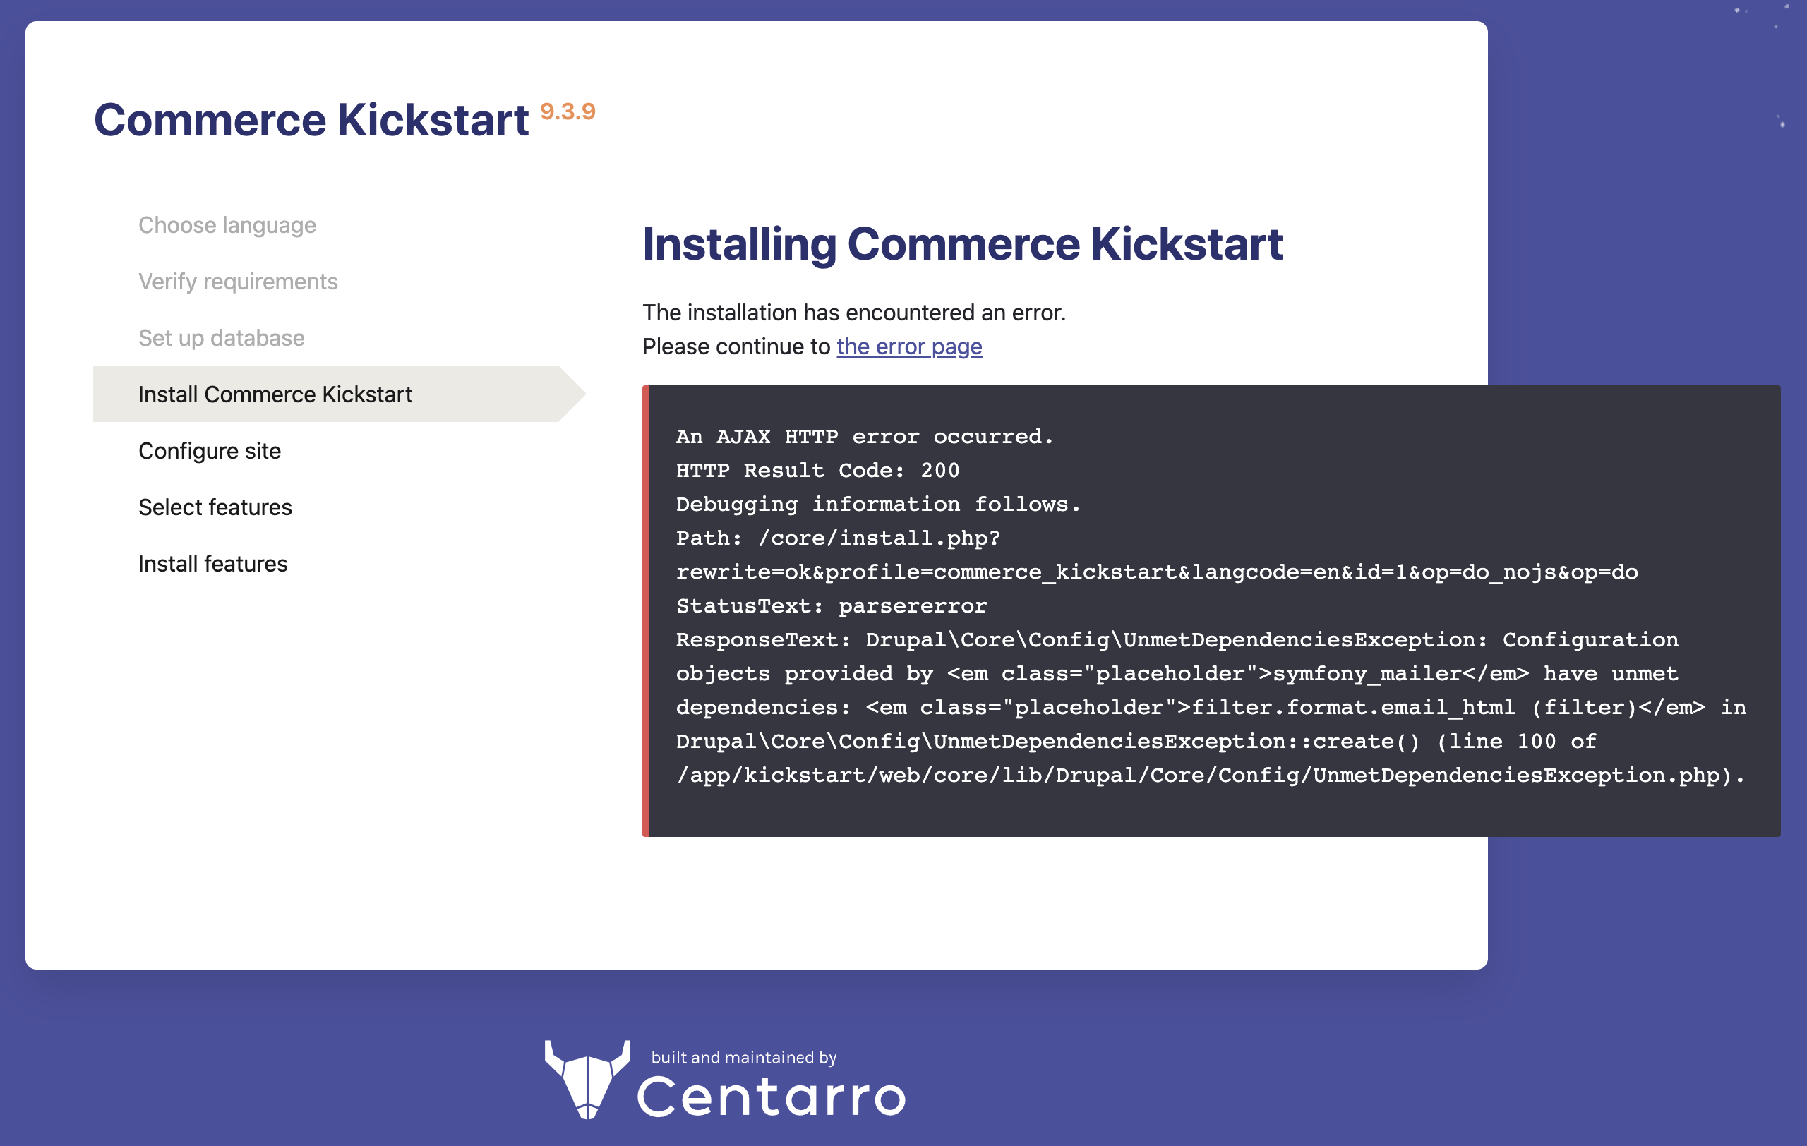Viewport: 1807px width, 1146px height.
Task: Click 'Choose language' installation step
Action: pos(228,224)
